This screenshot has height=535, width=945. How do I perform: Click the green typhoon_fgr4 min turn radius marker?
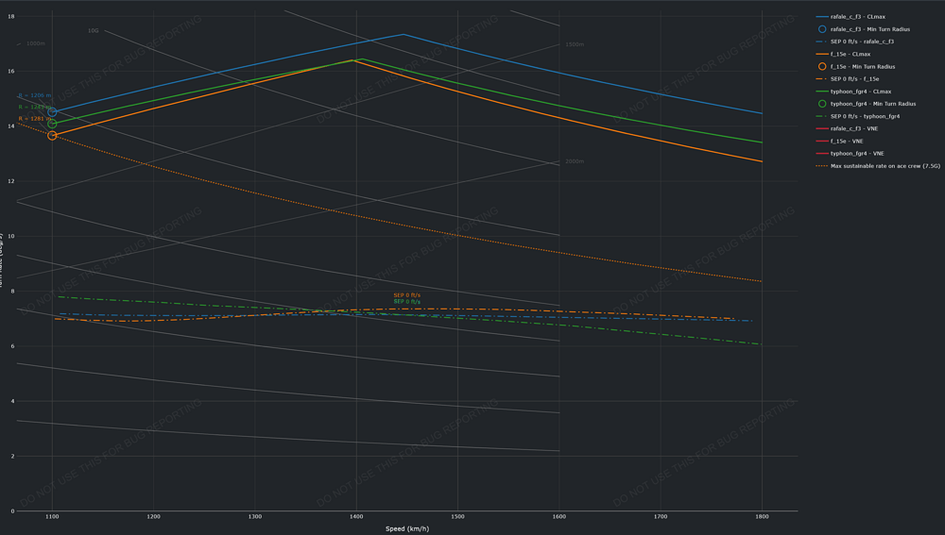(53, 124)
